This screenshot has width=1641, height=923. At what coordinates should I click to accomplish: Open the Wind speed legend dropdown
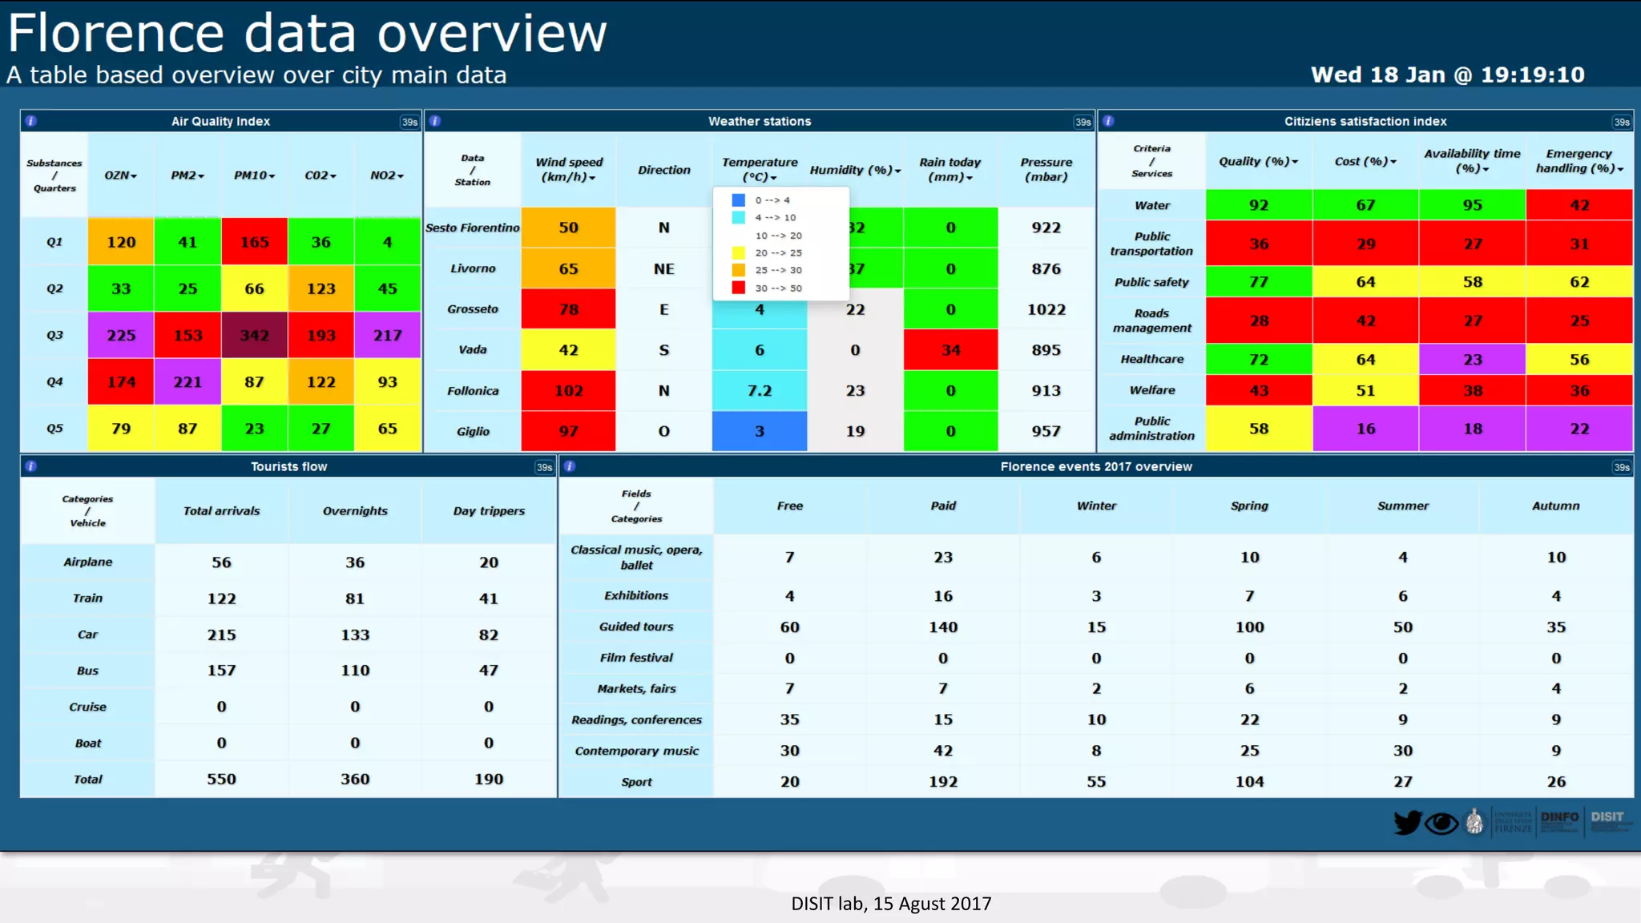pyautogui.click(x=592, y=178)
